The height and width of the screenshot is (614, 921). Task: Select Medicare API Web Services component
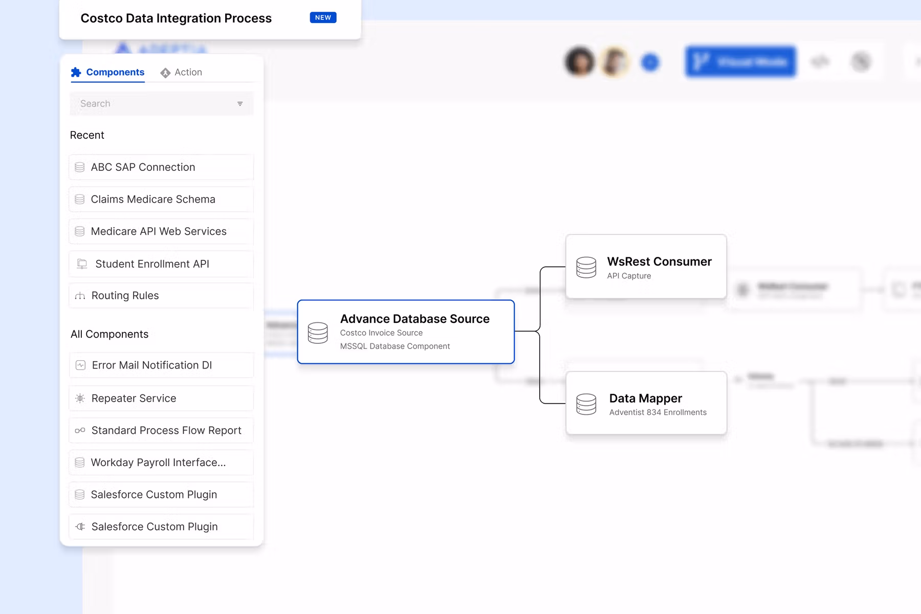[161, 231]
